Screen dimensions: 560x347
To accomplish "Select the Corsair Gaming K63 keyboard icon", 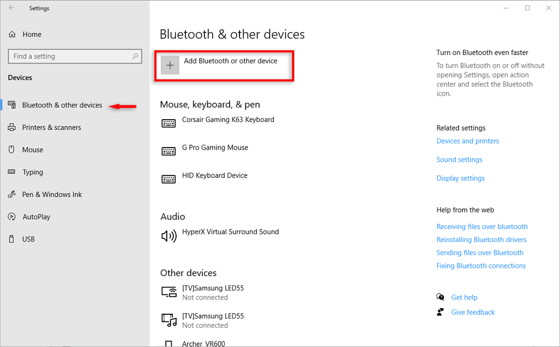I will coord(168,123).
